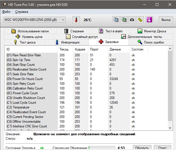Close the HD Tune Pro window
This screenshot has height=150, width=176.
[170, 4]
